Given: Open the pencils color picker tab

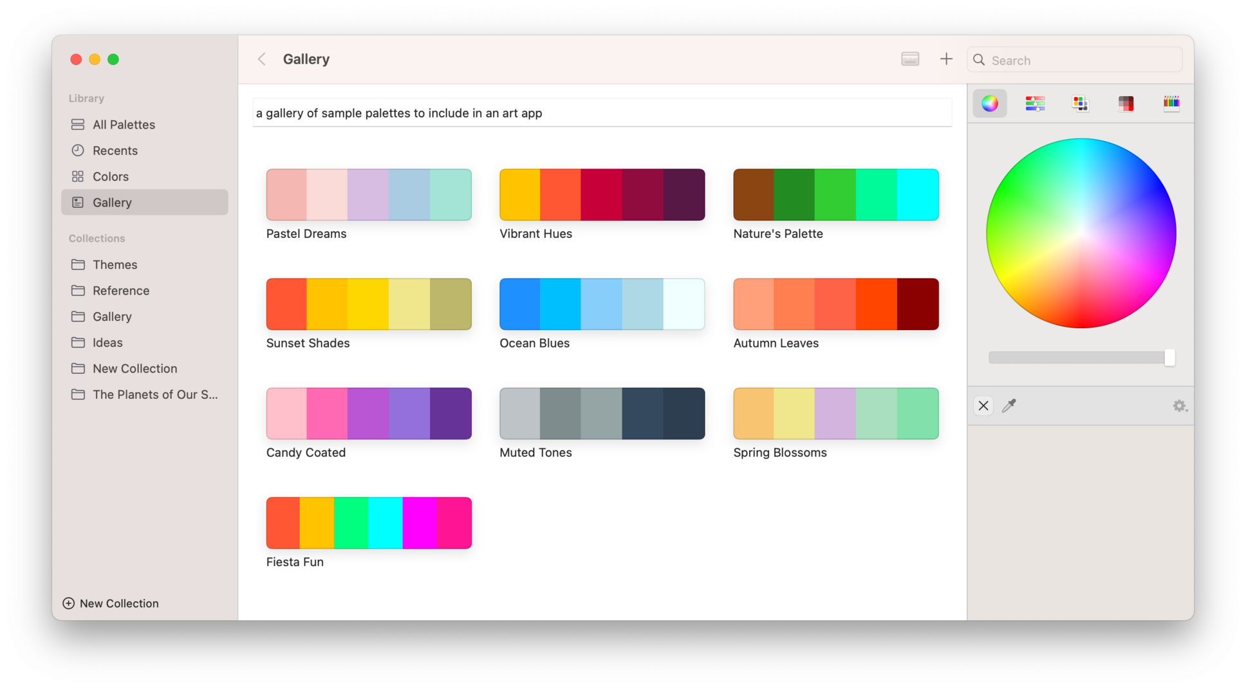Looking at the screenshot, I should tap(1171, 104).
